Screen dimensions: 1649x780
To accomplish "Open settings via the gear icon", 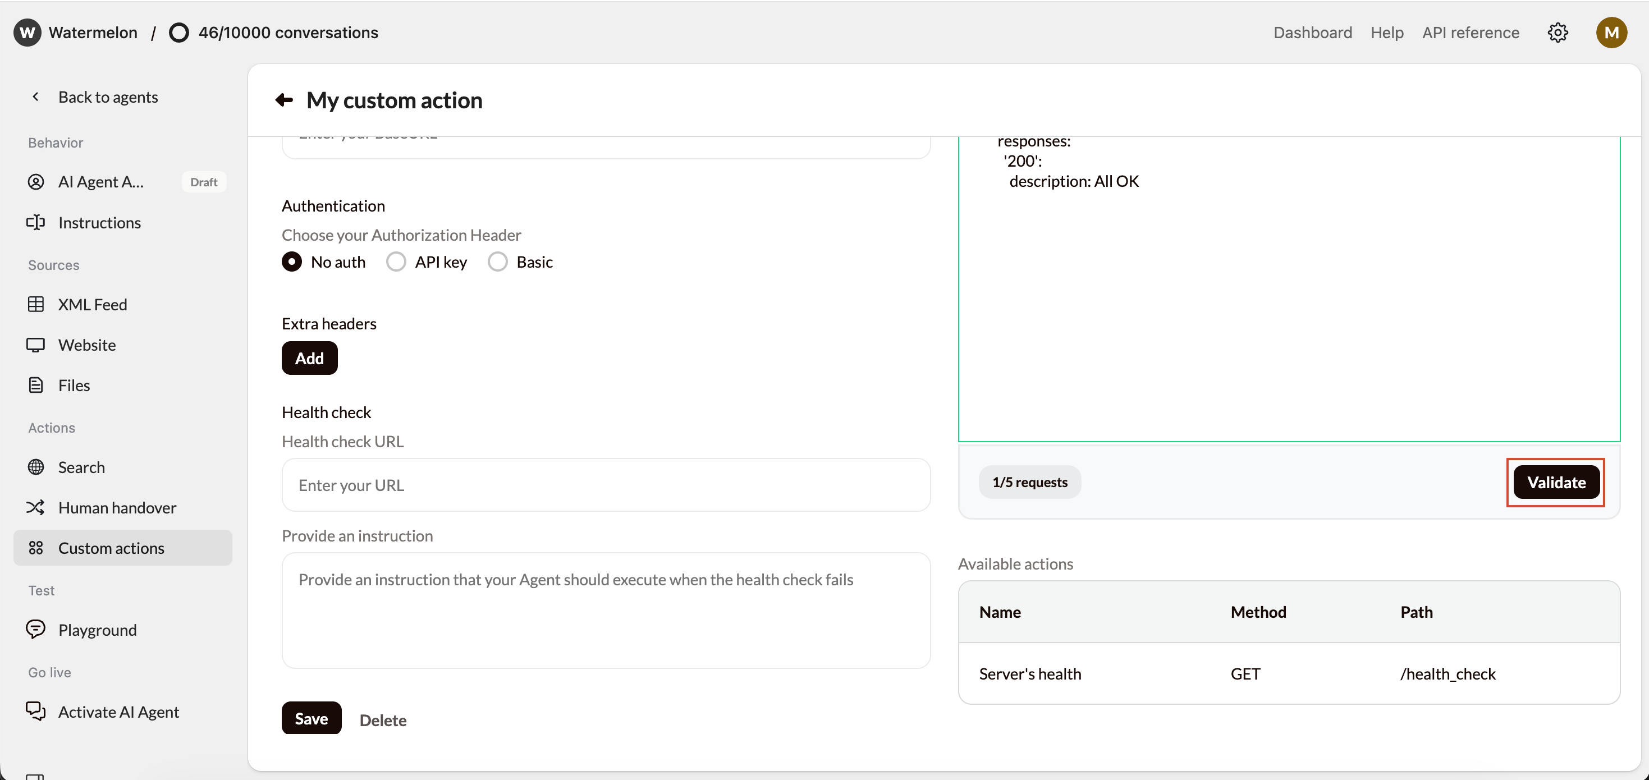I will point(1558,33).
